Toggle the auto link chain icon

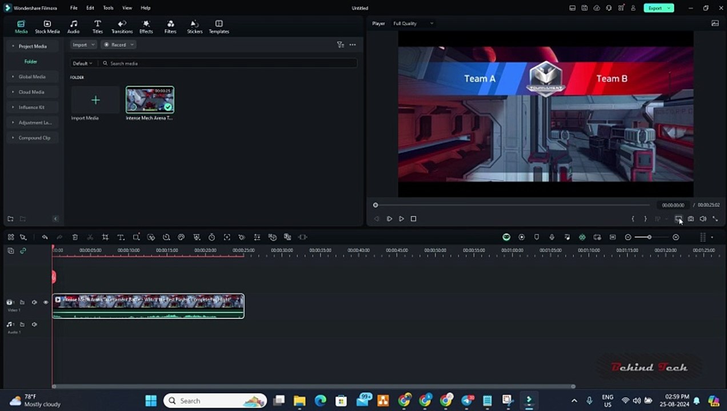pyautogui.click(x=23, y=251)
